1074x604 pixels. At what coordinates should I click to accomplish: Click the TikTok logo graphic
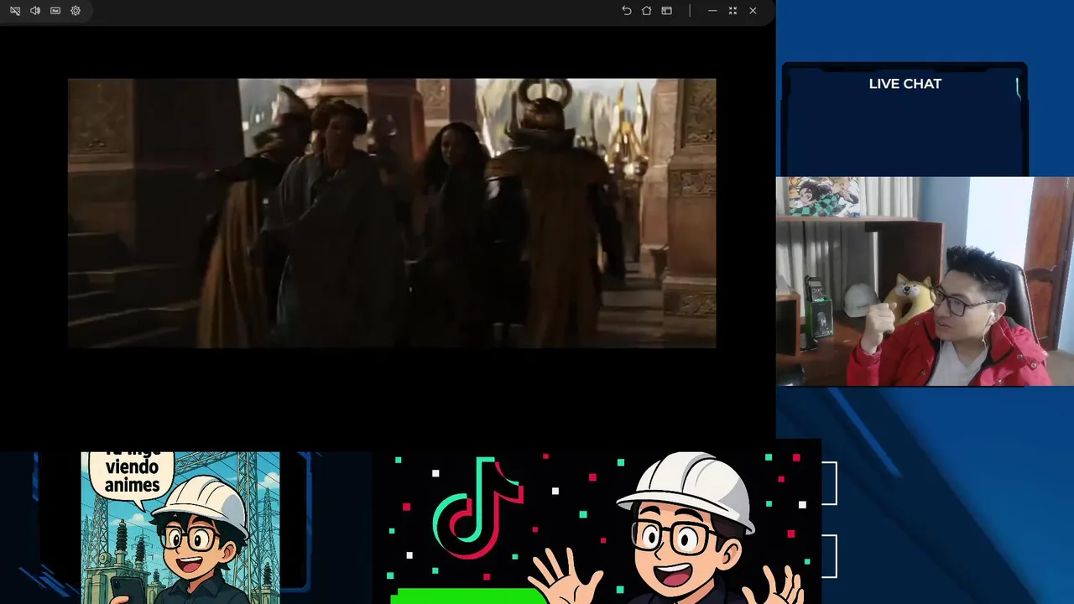click(477, 508)
